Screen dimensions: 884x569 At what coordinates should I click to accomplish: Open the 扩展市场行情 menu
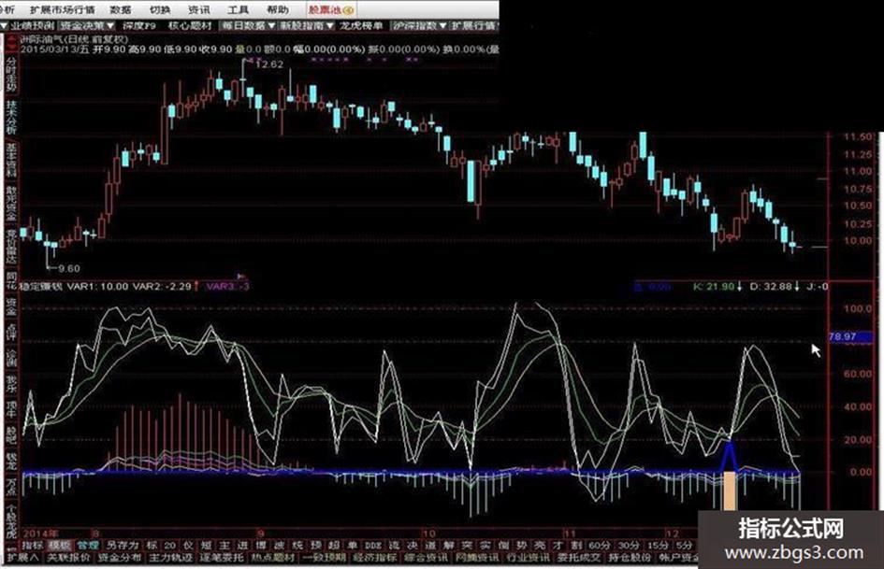[x=63, y=9]
